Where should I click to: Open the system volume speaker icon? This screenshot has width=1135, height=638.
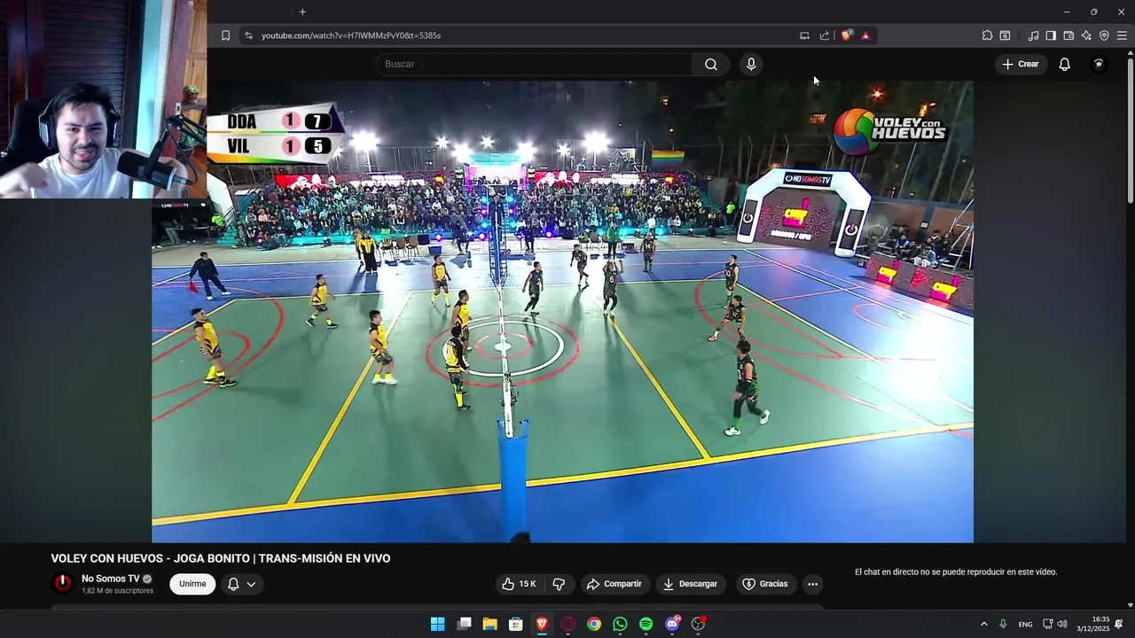[1062, 624]
